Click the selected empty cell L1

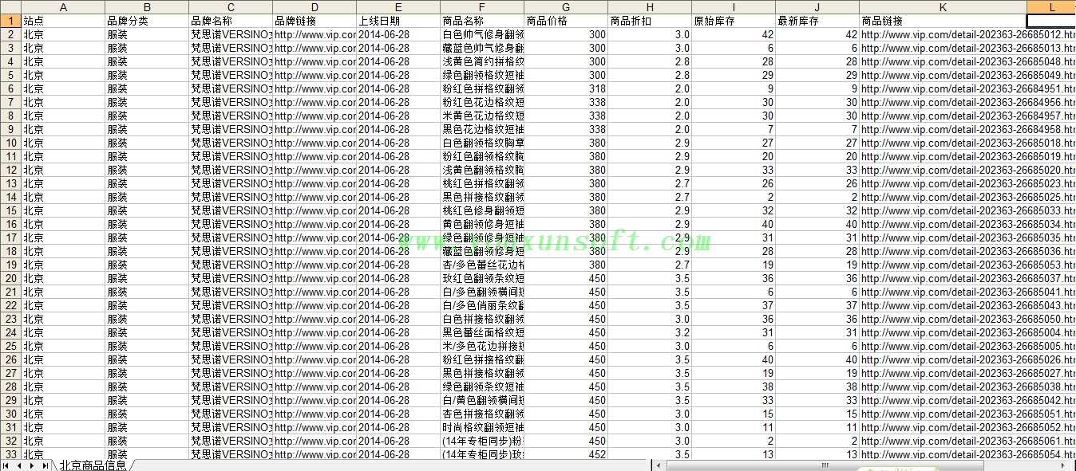[1051, 21]
